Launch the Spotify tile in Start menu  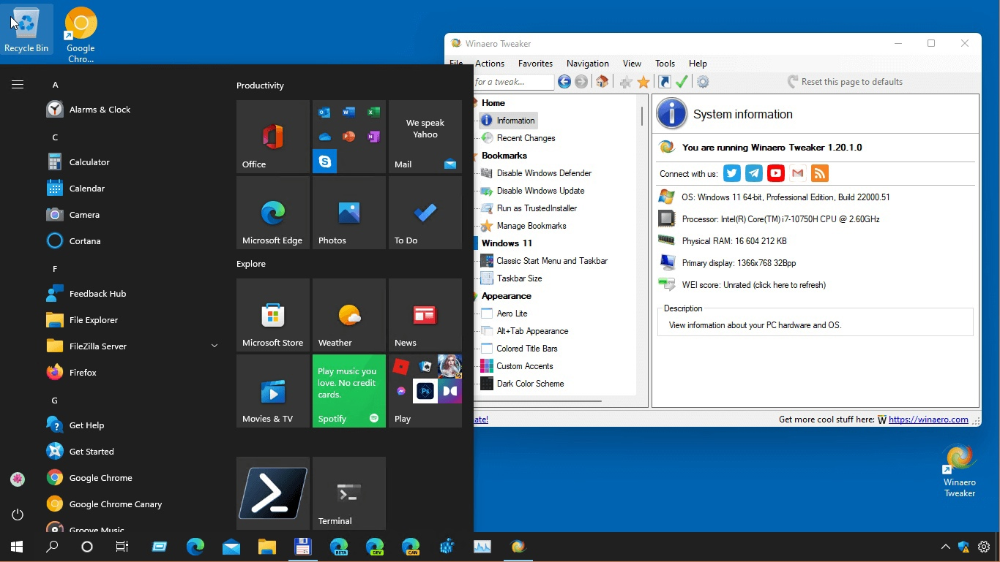click(x=349, y=391)
